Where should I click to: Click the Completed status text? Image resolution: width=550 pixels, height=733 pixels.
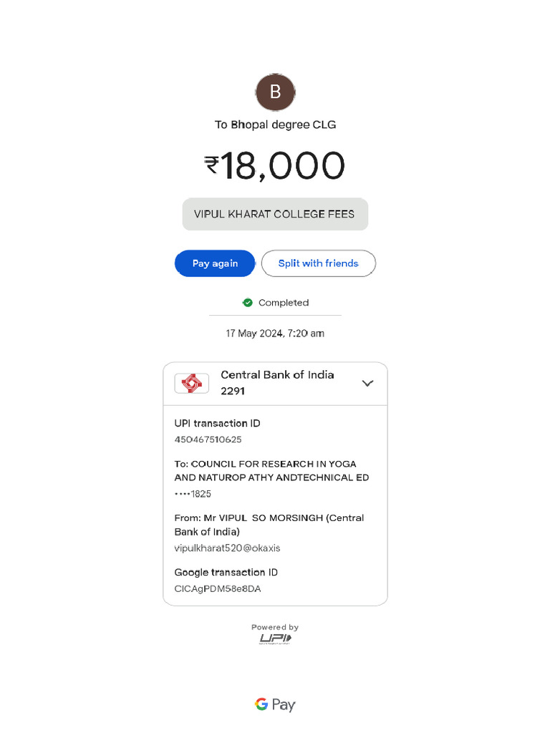(284, 303)
